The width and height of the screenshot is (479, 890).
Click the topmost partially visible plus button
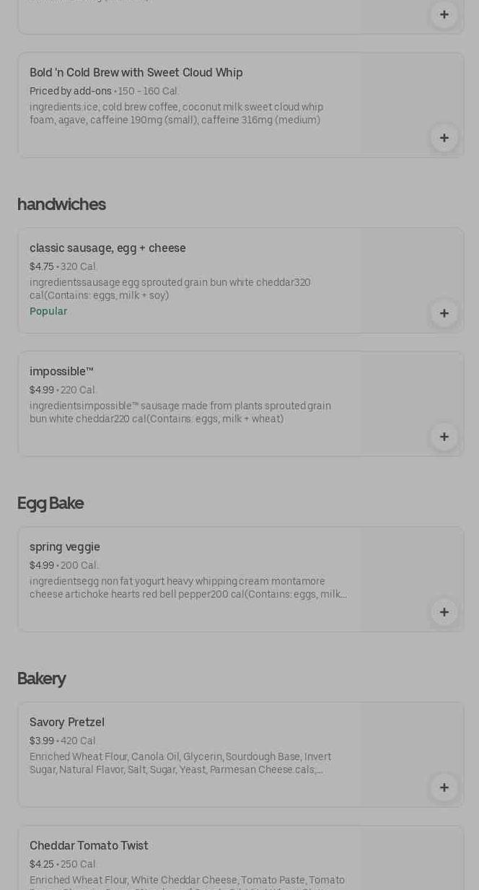pos(444,14)
